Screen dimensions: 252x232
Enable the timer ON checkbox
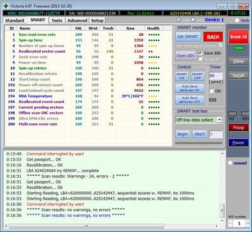tap(212, 91)
